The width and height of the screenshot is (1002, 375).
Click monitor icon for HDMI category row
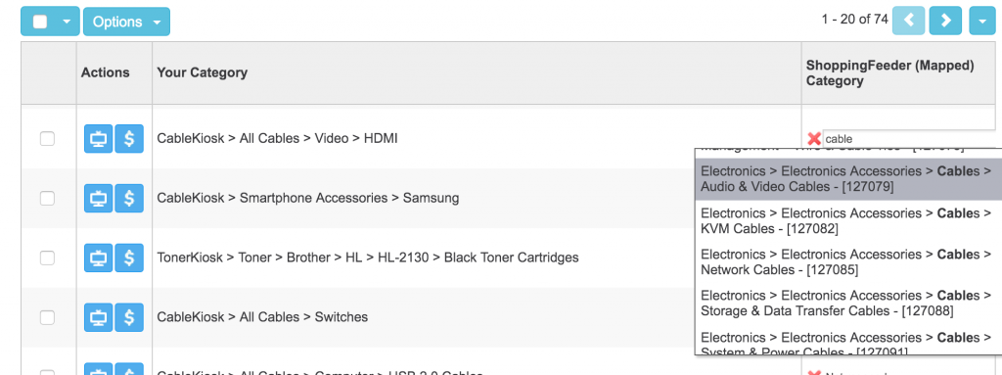click(99, 139)
